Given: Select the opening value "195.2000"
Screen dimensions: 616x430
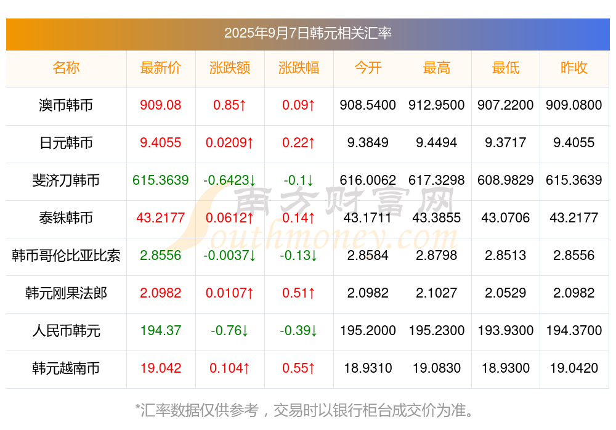Looking at the screenshot, I should [x=368, y=331].
